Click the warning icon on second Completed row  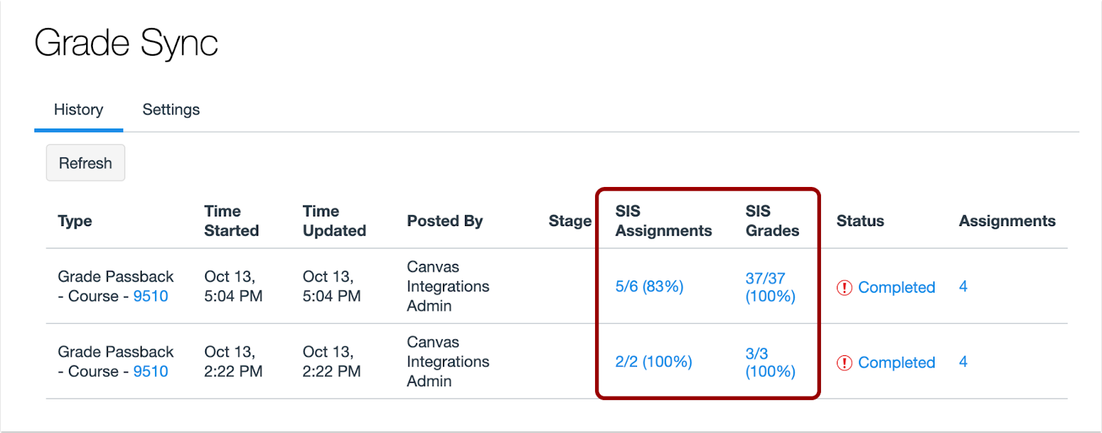click(846, 362)
